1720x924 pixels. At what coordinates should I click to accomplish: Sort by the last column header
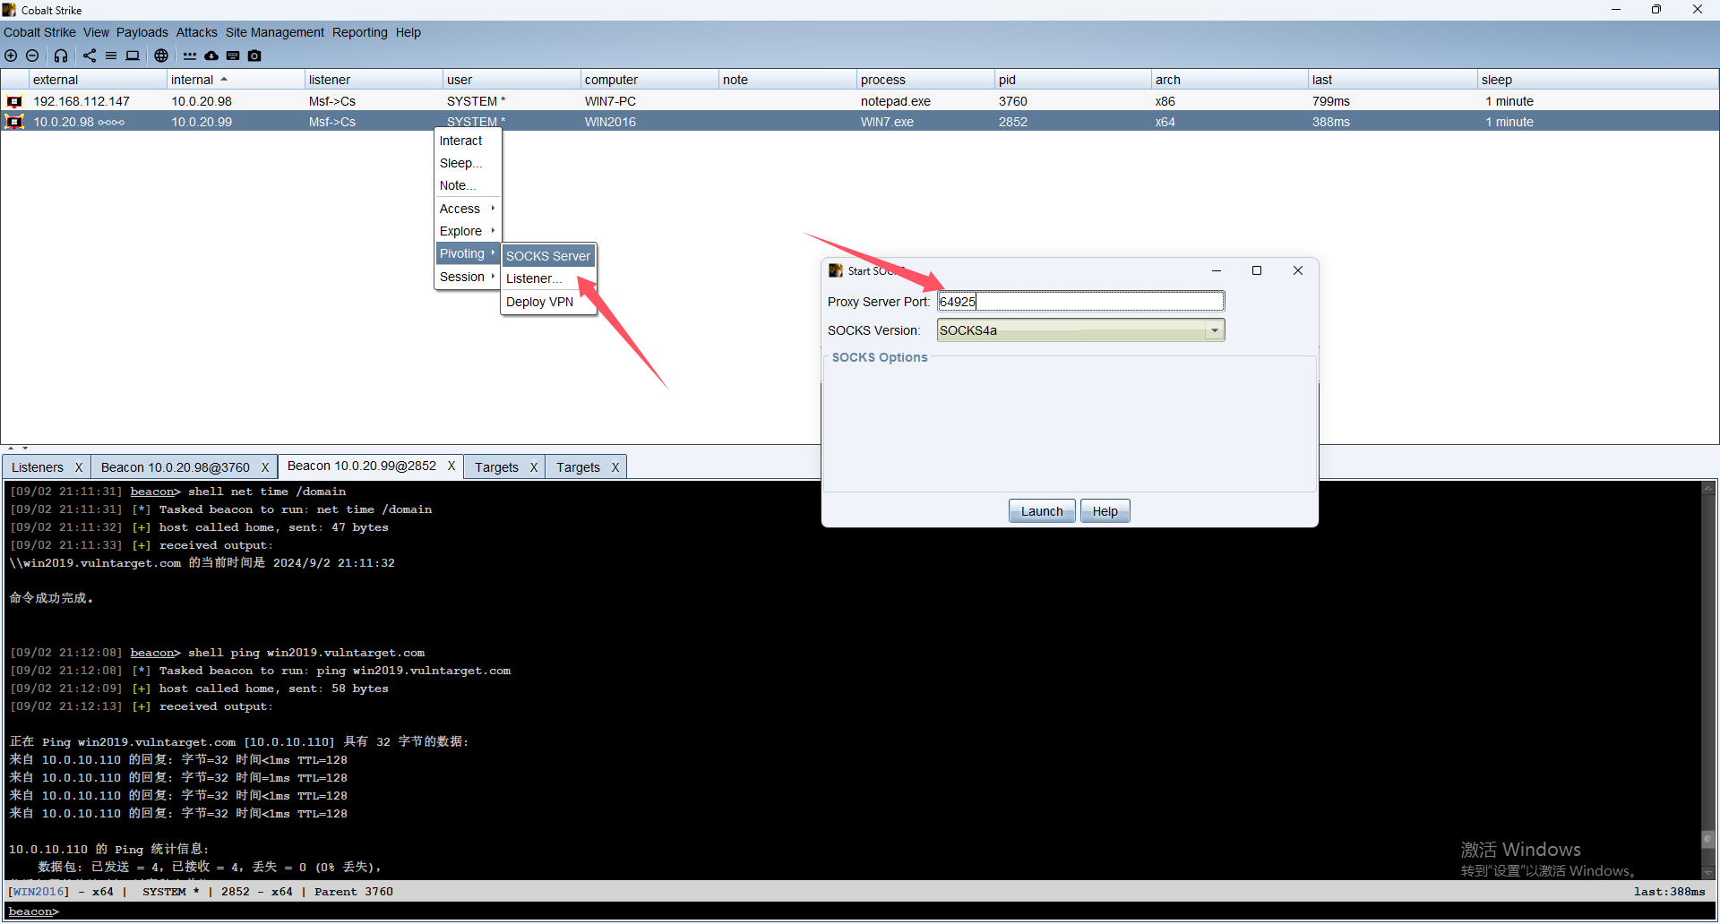1393,80
